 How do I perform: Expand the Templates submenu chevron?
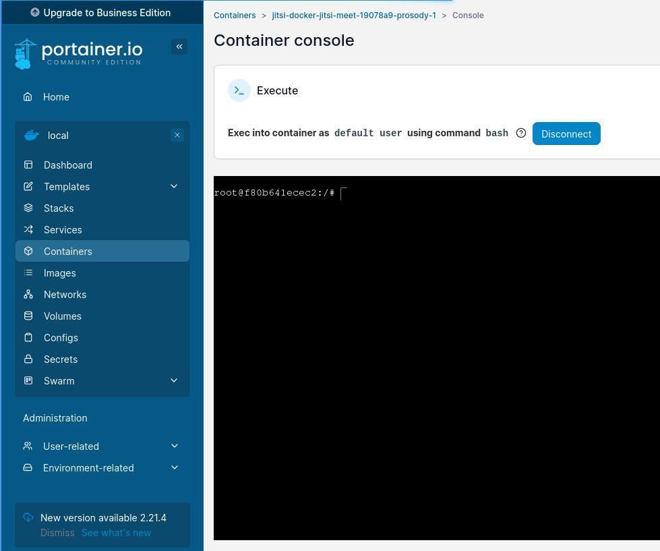[174, 187]
